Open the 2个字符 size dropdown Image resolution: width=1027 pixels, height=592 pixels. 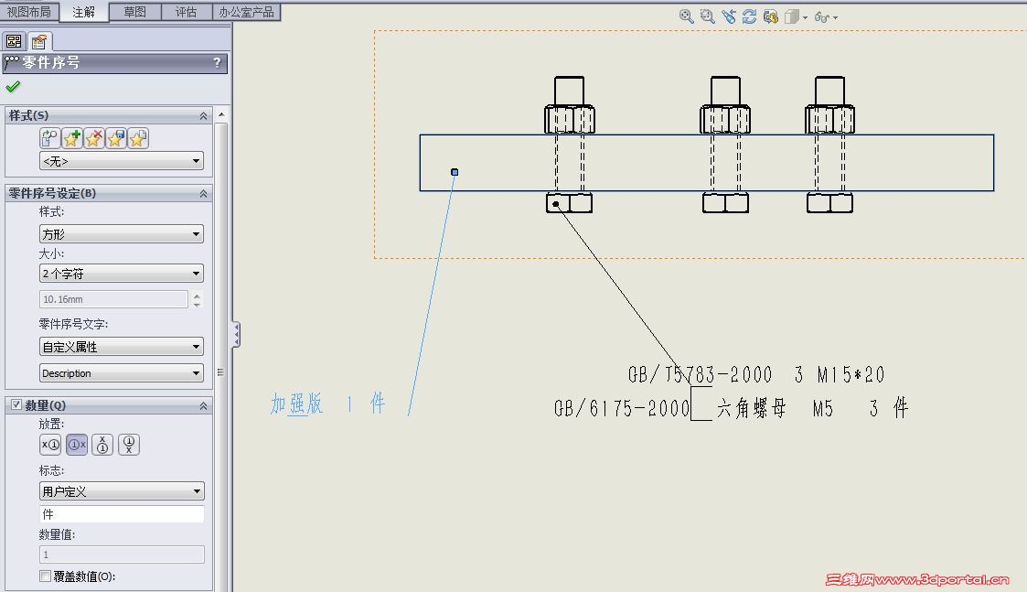121,274
